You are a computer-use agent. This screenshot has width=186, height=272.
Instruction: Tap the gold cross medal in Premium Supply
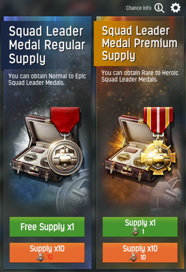158,157
